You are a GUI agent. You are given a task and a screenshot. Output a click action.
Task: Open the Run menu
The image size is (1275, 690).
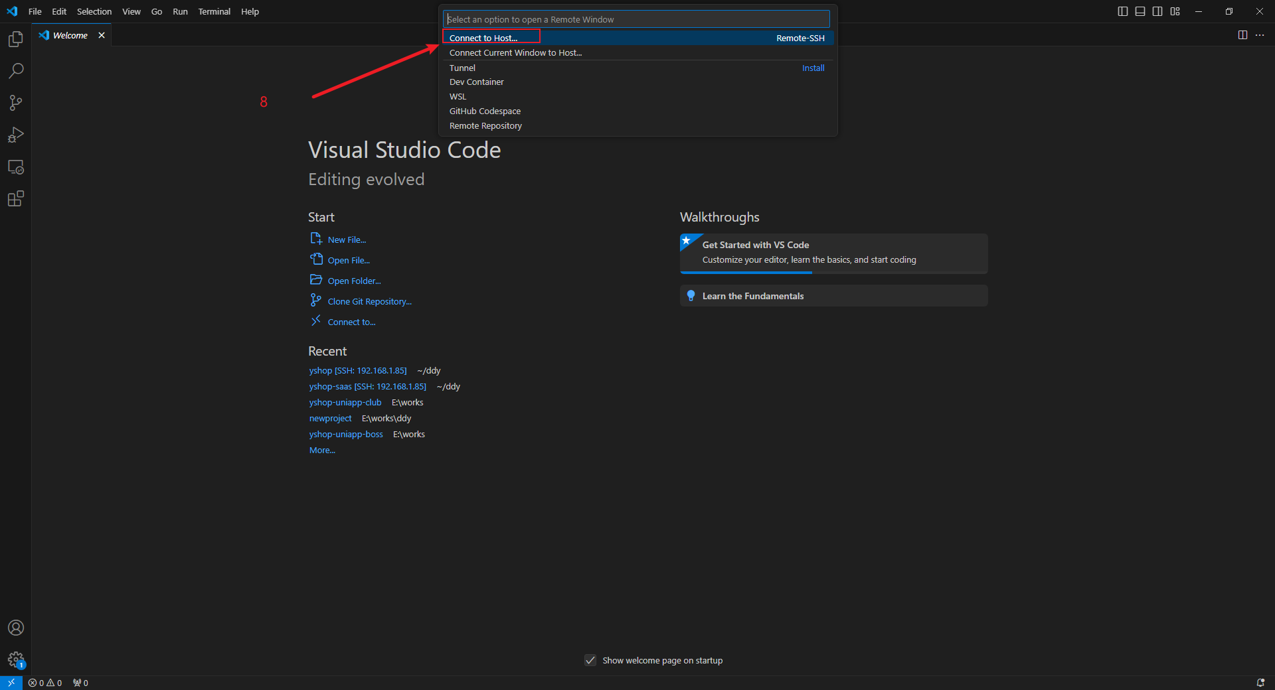pos(180,11)
